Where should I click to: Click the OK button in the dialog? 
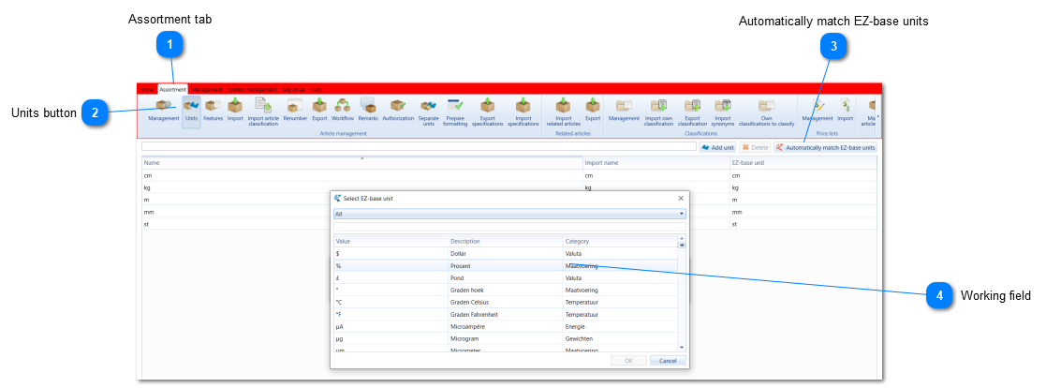(629, 361)
